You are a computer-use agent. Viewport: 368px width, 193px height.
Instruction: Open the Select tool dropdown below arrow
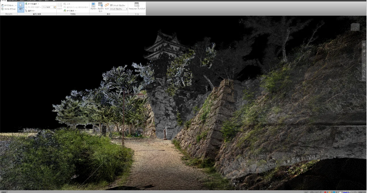21,10
